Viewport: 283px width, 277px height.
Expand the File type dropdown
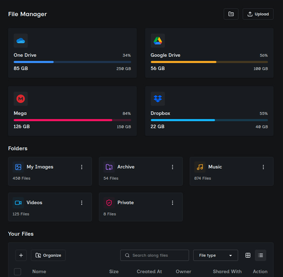[x=215, y=255]
